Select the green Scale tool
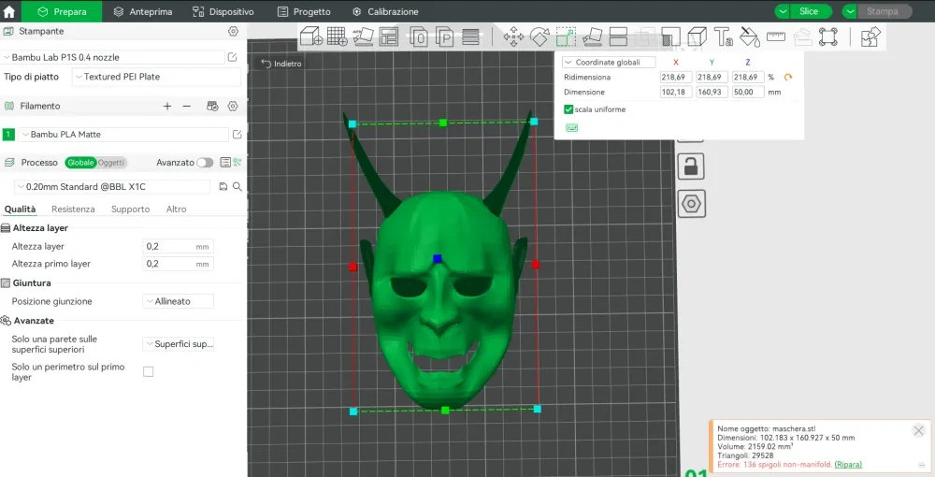The height and width of the screenshot is (477, 935). (566, 37)
